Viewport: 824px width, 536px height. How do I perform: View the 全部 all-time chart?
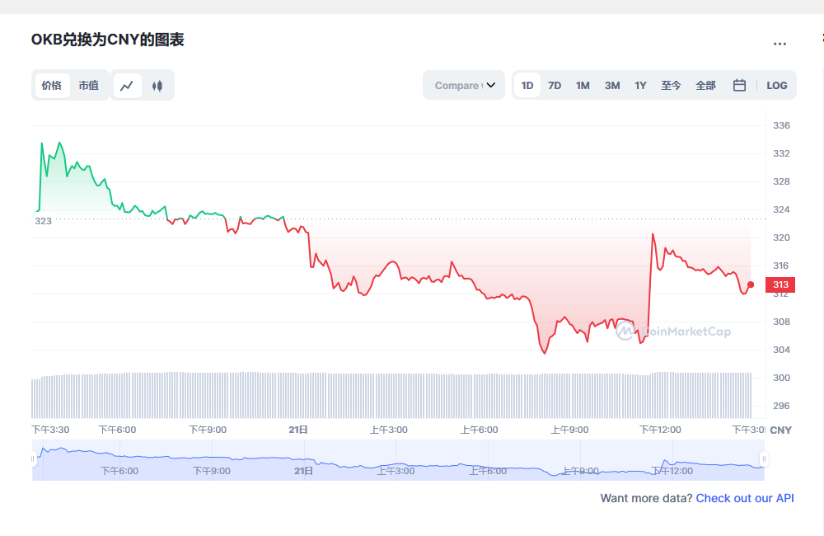tap(705, 85)
